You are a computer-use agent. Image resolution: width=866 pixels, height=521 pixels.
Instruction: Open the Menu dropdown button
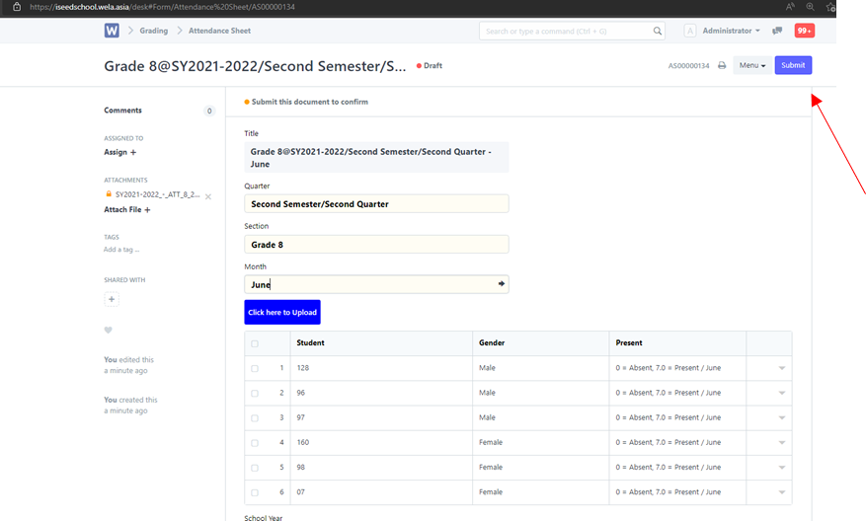(752, 66)
